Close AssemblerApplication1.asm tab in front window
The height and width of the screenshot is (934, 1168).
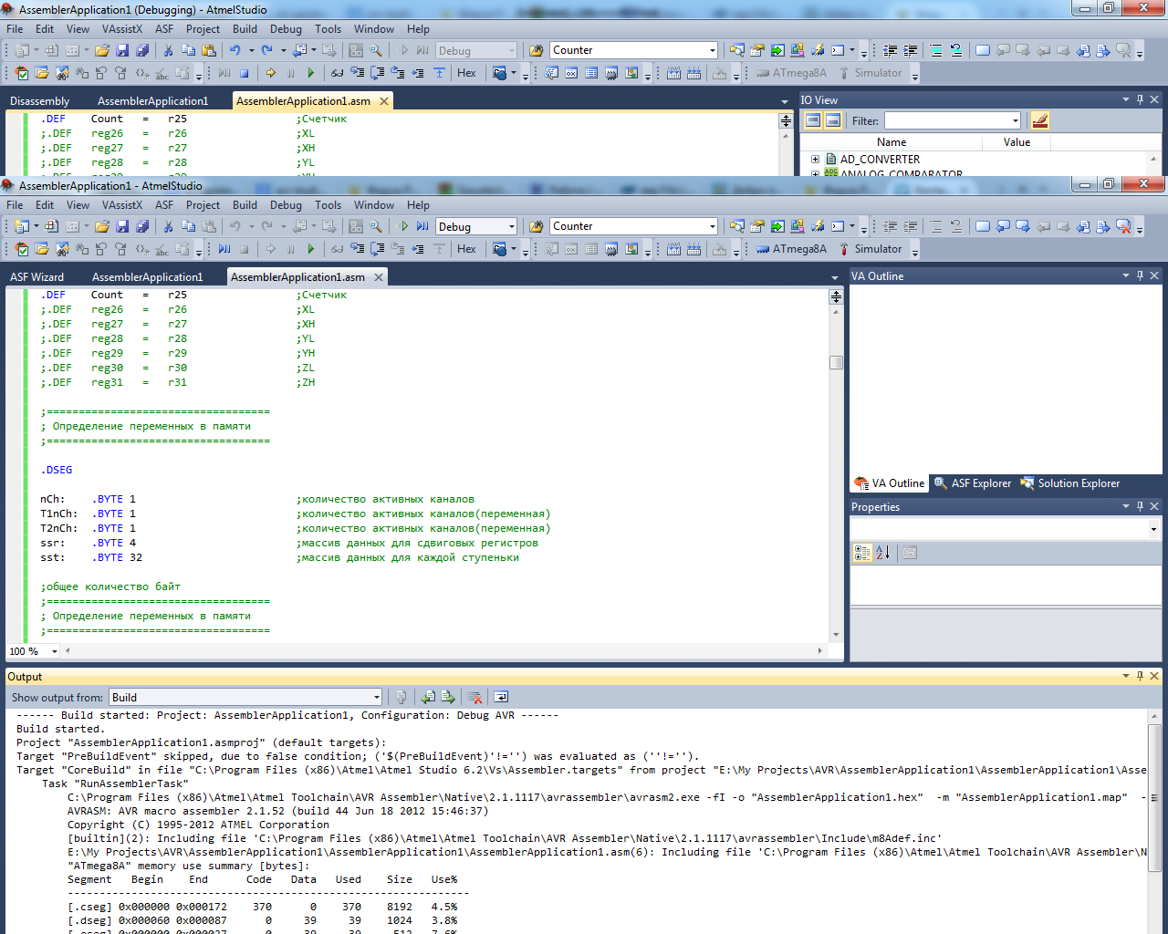click(x=379, y=277)
